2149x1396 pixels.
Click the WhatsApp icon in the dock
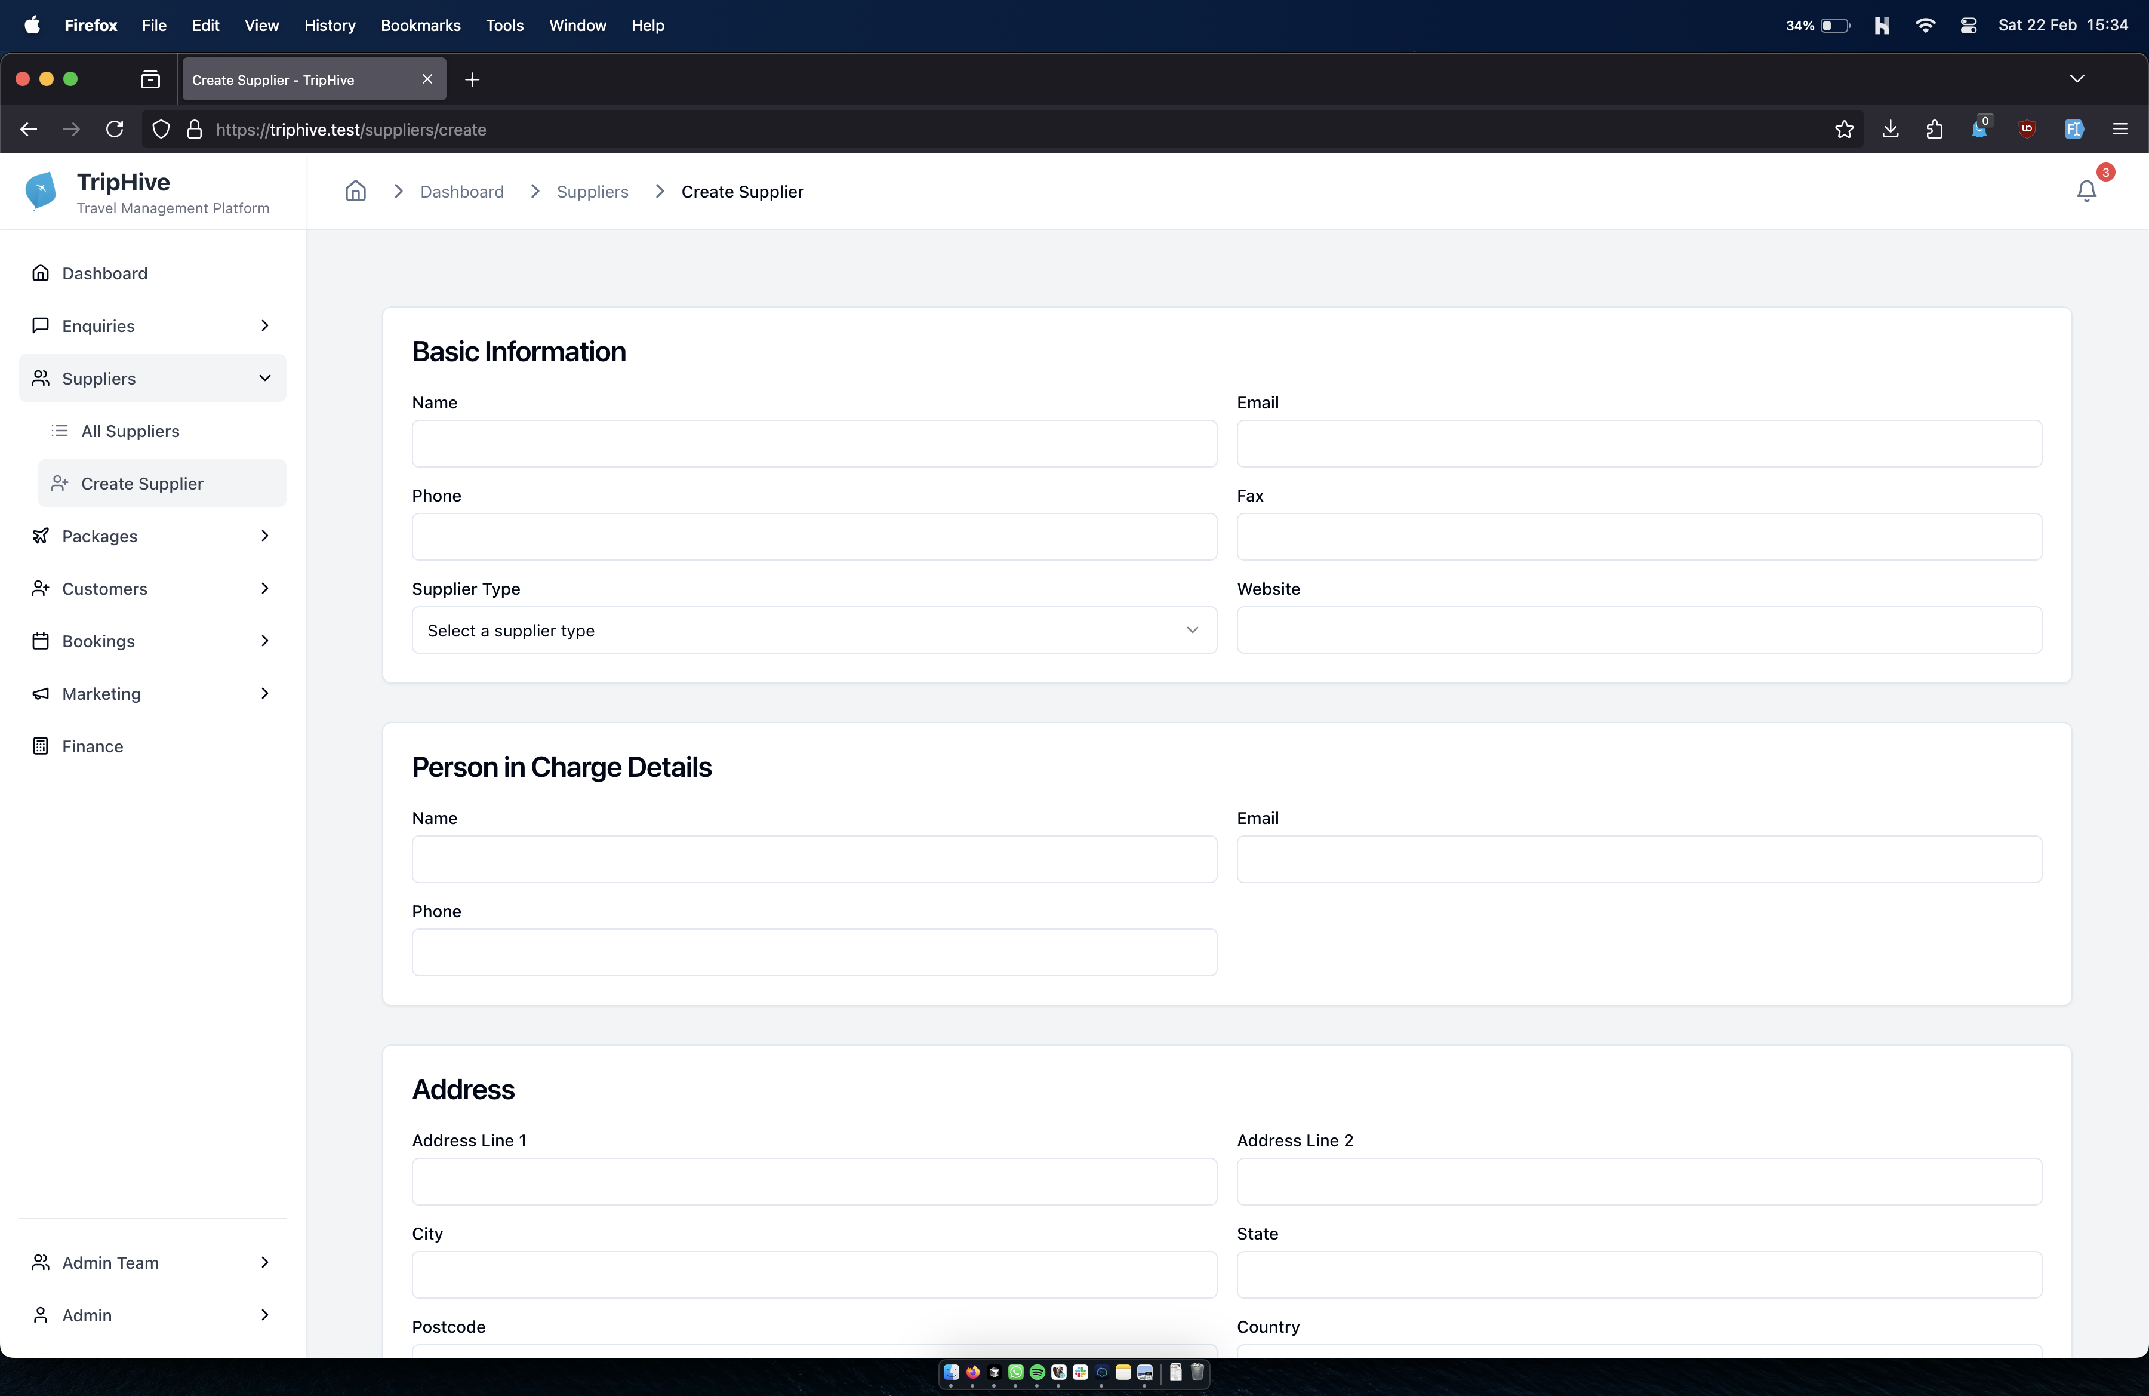tap(1016, 1373)
